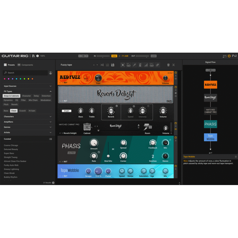This screenshot has width=238, height=238.
Task: Open the tuner tool
Action: tap(134, 65)
